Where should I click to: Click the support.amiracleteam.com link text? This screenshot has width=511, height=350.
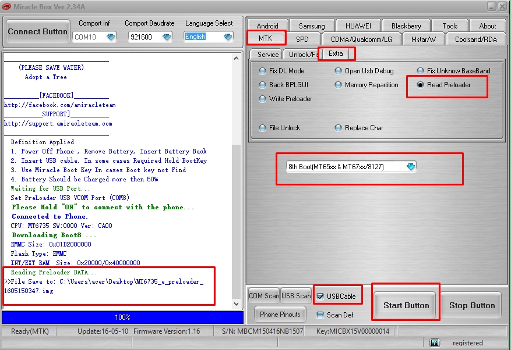pyautogui.click(x=58, y=124)
